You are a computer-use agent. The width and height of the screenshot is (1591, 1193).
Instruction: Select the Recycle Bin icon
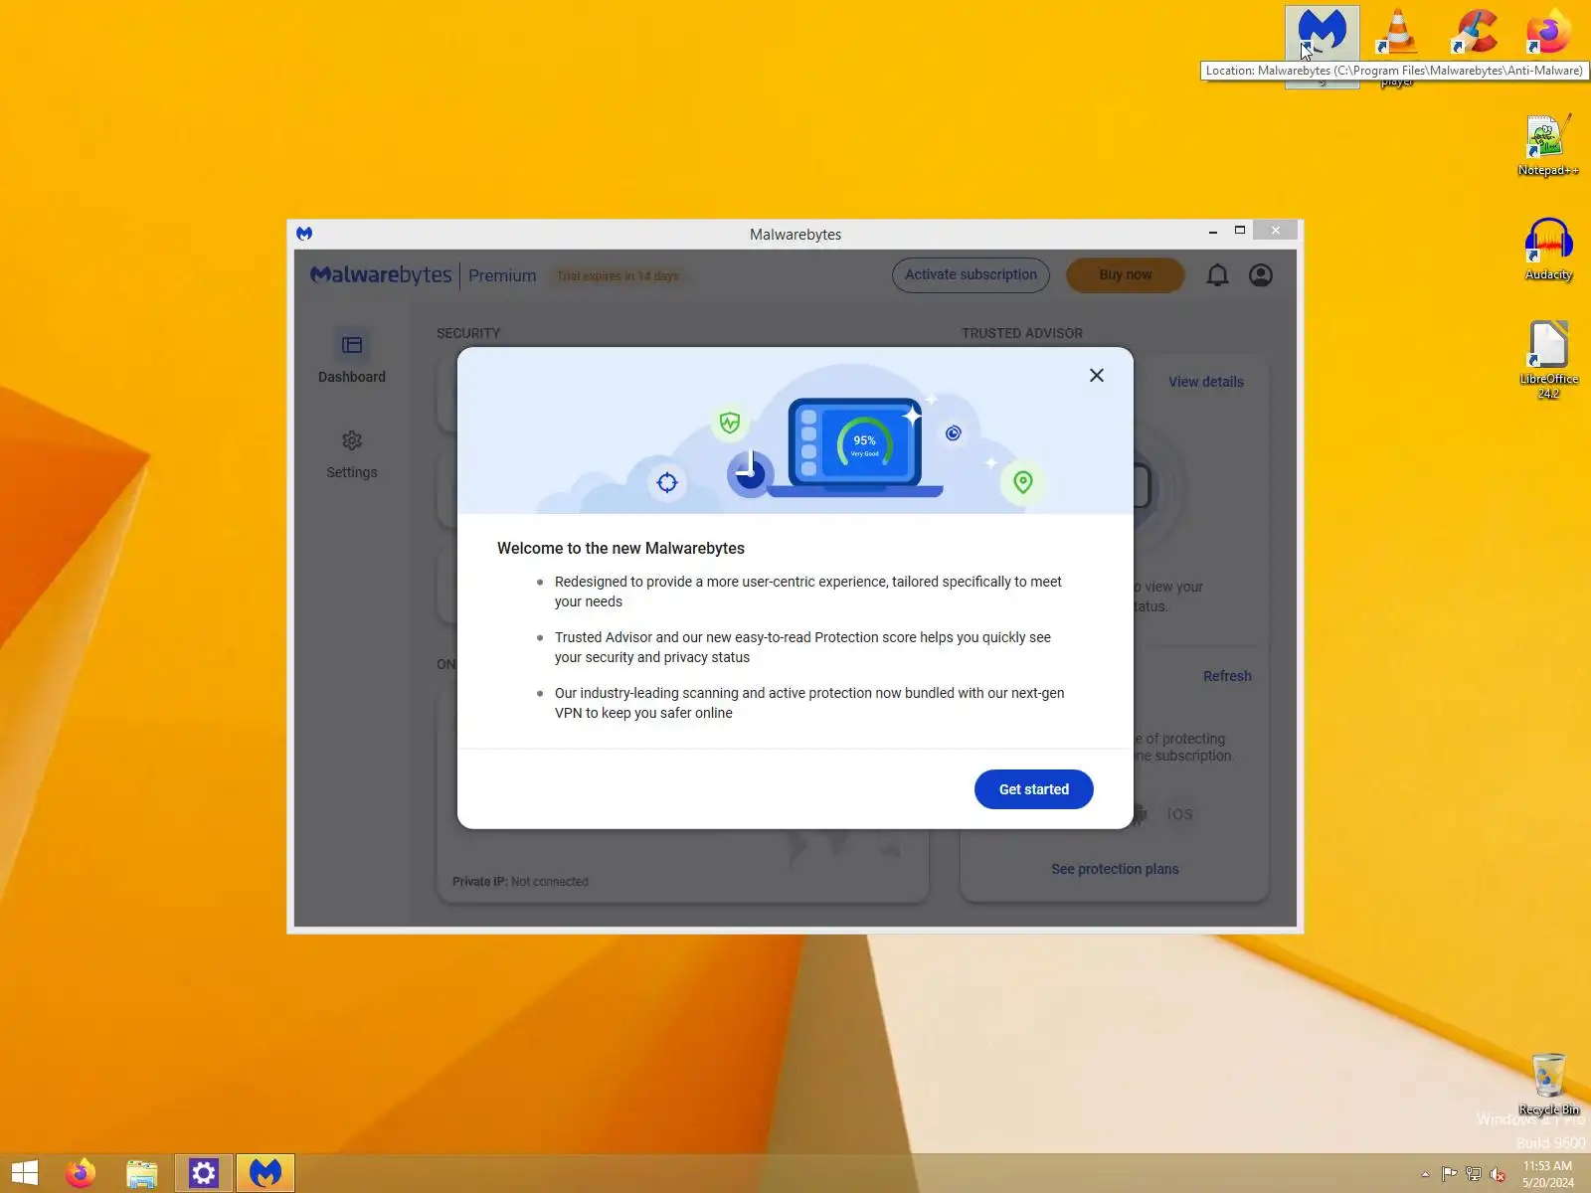click(1548, 1085)
